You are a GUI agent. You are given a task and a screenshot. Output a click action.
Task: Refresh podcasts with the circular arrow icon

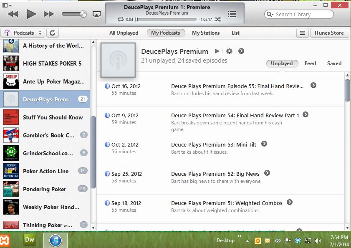(x=53, y=33)
